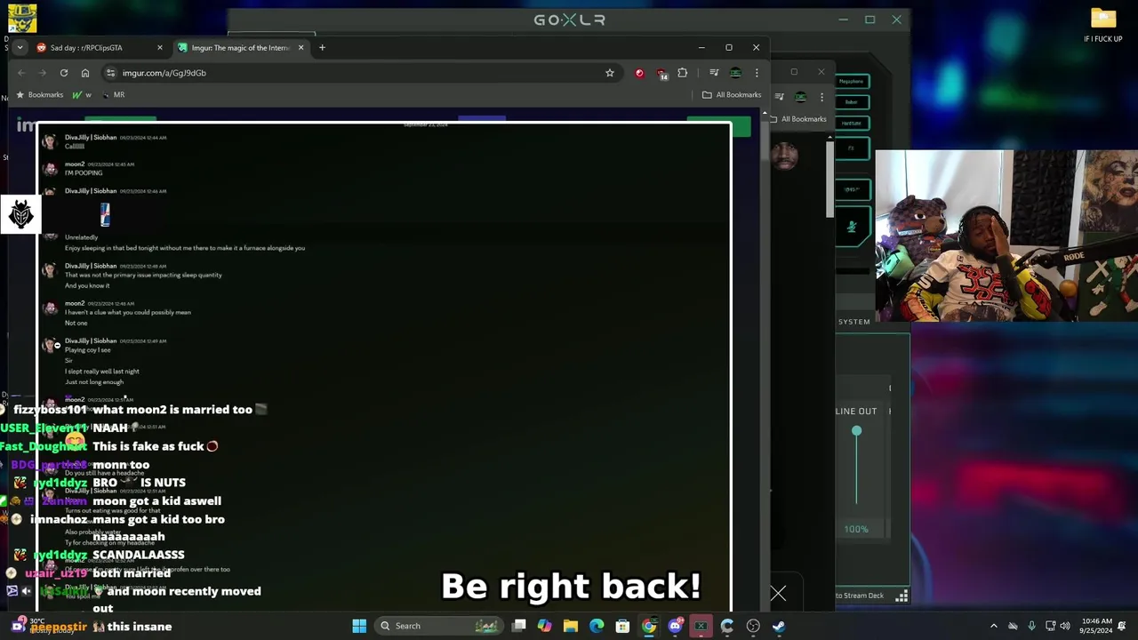Open the Chrome extensions puzzle menu
This screenshot has height=640, width=1138.
(x=683, y=73)
